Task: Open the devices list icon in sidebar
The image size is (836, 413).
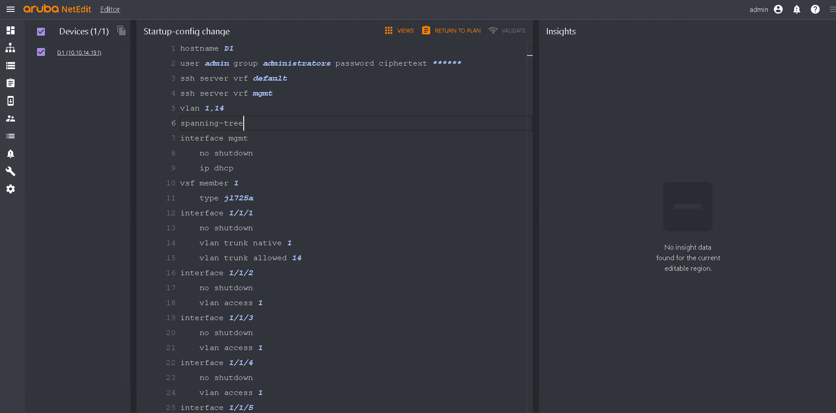Action: coord(11,66)
